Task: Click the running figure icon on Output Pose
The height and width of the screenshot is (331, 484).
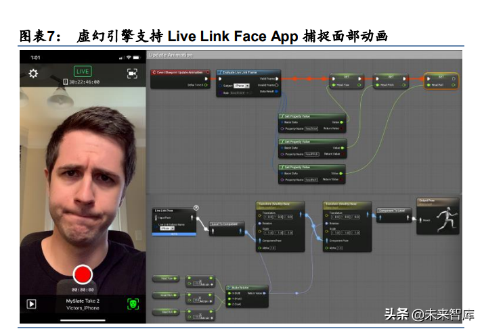Action: click(446, 220)
